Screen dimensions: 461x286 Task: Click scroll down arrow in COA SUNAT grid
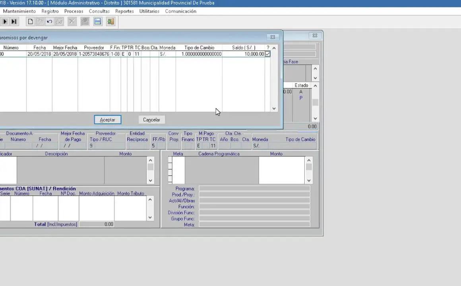(150, 218)
